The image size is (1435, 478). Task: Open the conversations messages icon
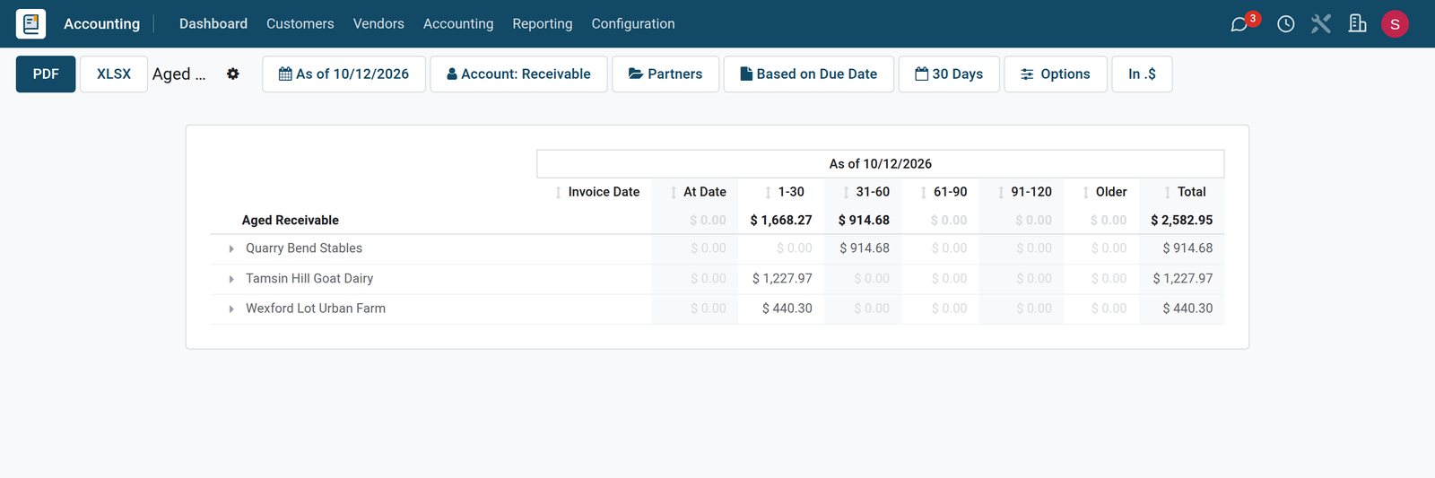coord(1239,24)
